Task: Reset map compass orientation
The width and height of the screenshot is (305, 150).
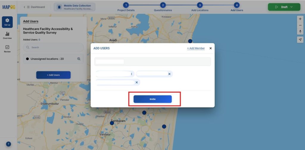Action: point(300,32)
